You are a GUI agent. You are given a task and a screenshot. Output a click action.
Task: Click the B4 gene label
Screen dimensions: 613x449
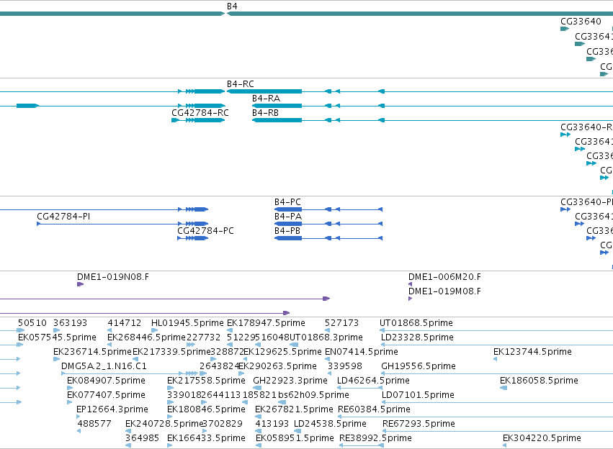coord(232,6)
